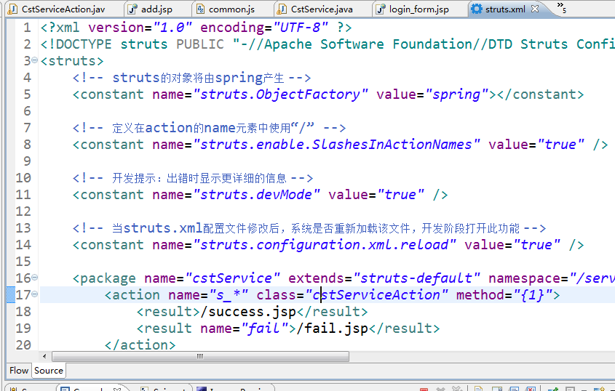Click line number 9 in the gutter
Screen dimensions: 615x391
(27, 161)
